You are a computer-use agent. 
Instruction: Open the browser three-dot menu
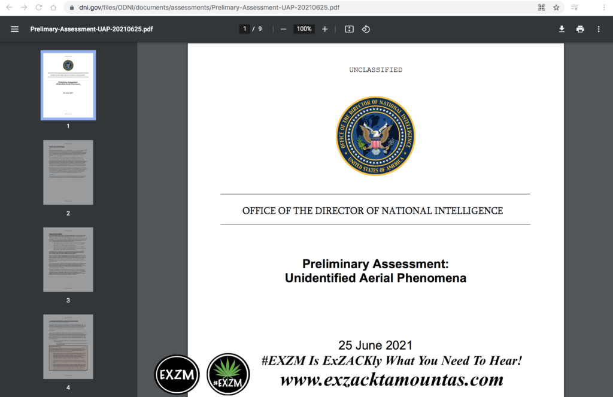604,7
